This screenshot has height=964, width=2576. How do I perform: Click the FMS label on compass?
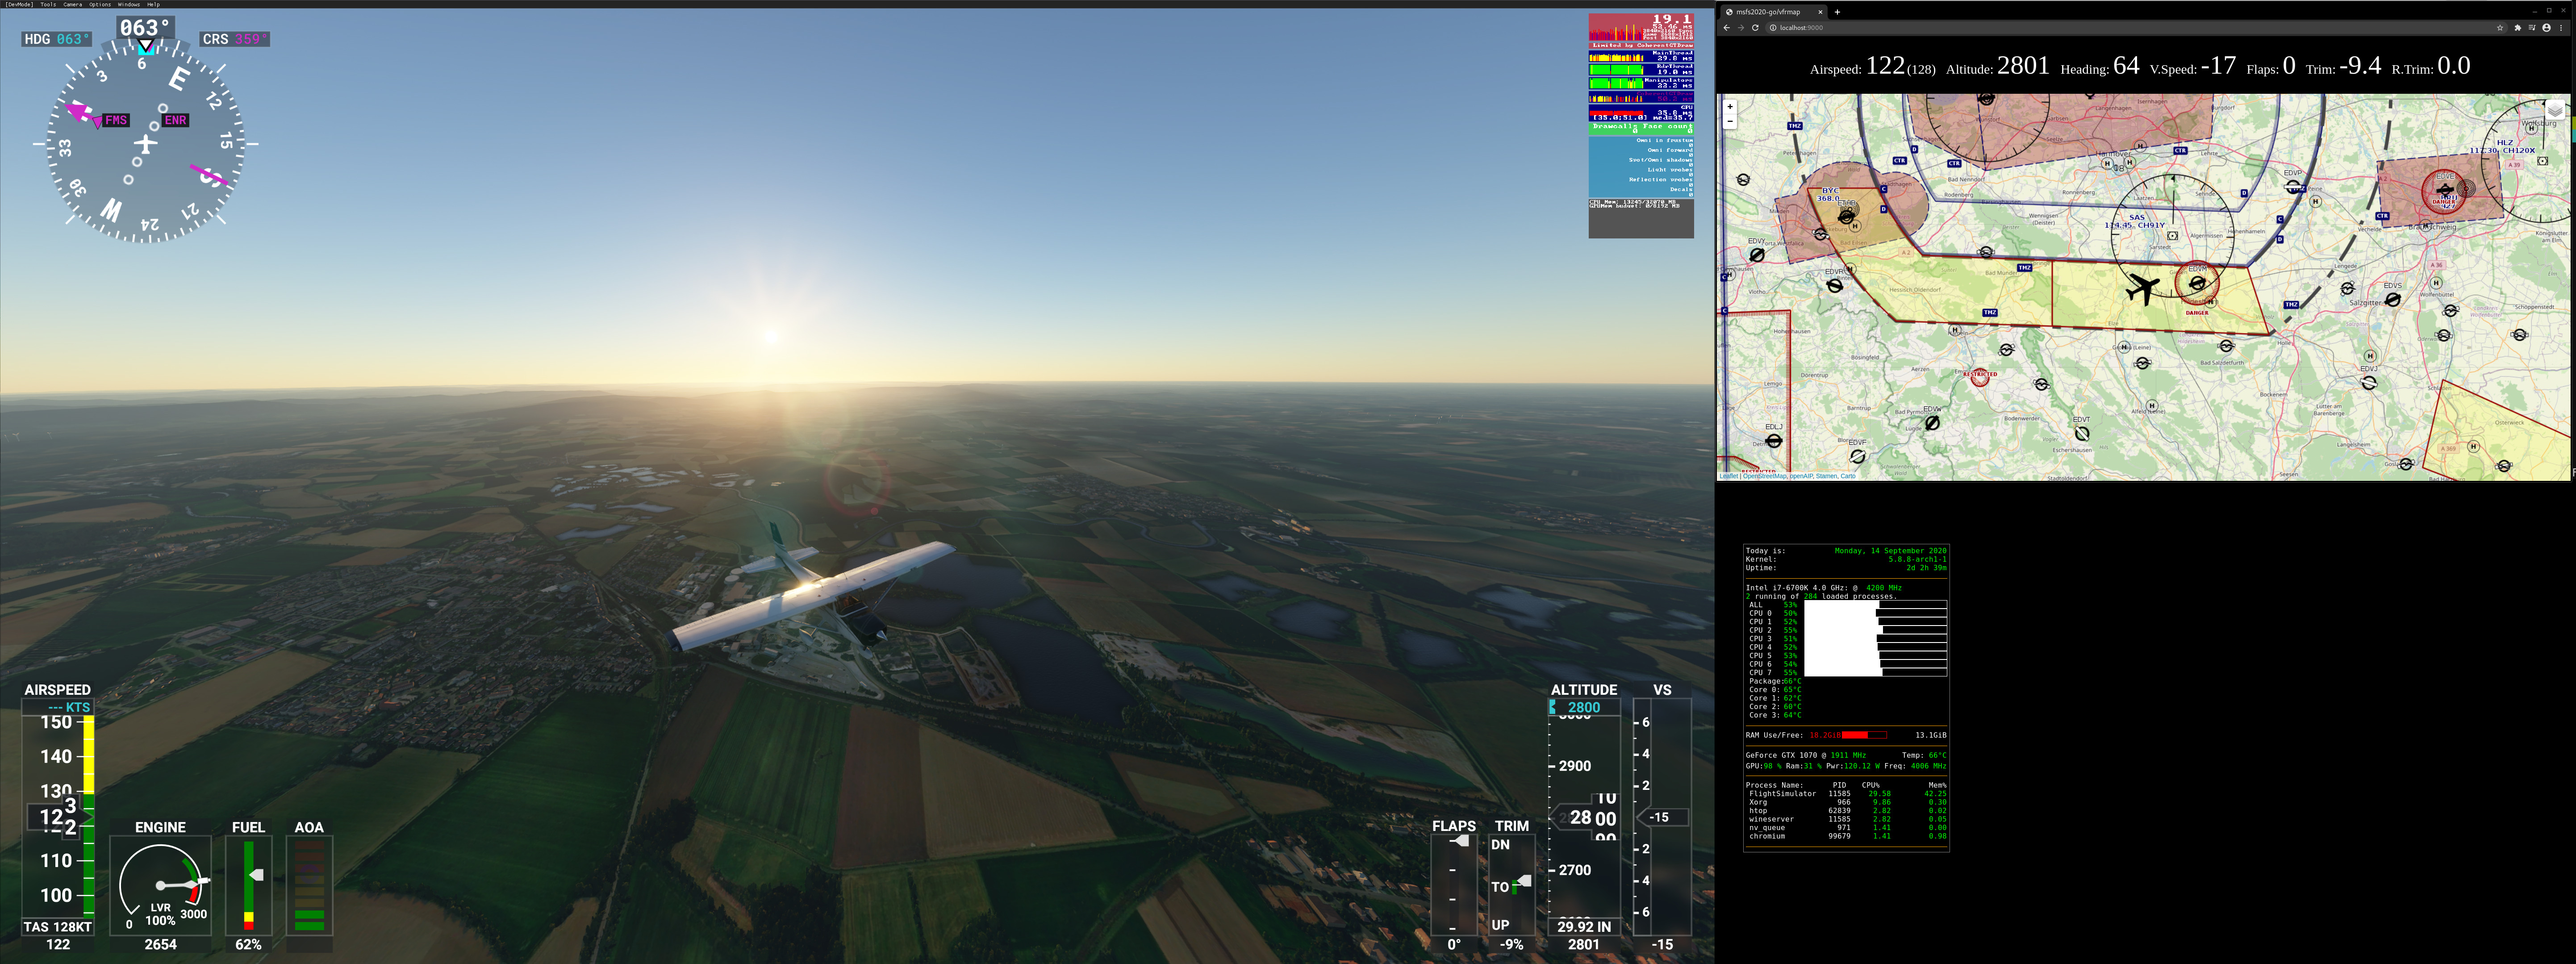116,120
